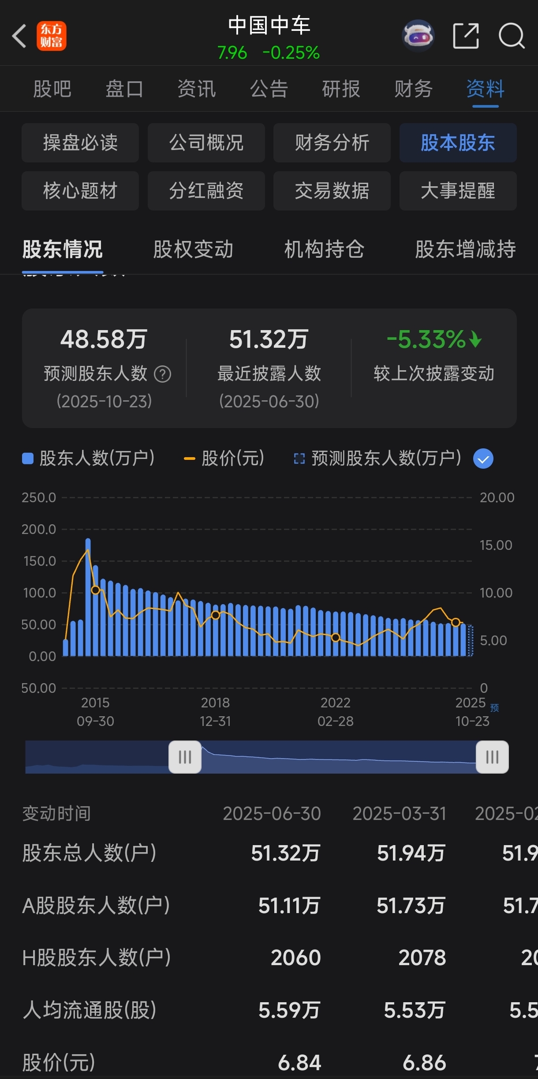Viewport: 538px width, 1079px height.
Task: Tap the 变动时间 row label
Action: pyautogui.click(x=56, y=813)
